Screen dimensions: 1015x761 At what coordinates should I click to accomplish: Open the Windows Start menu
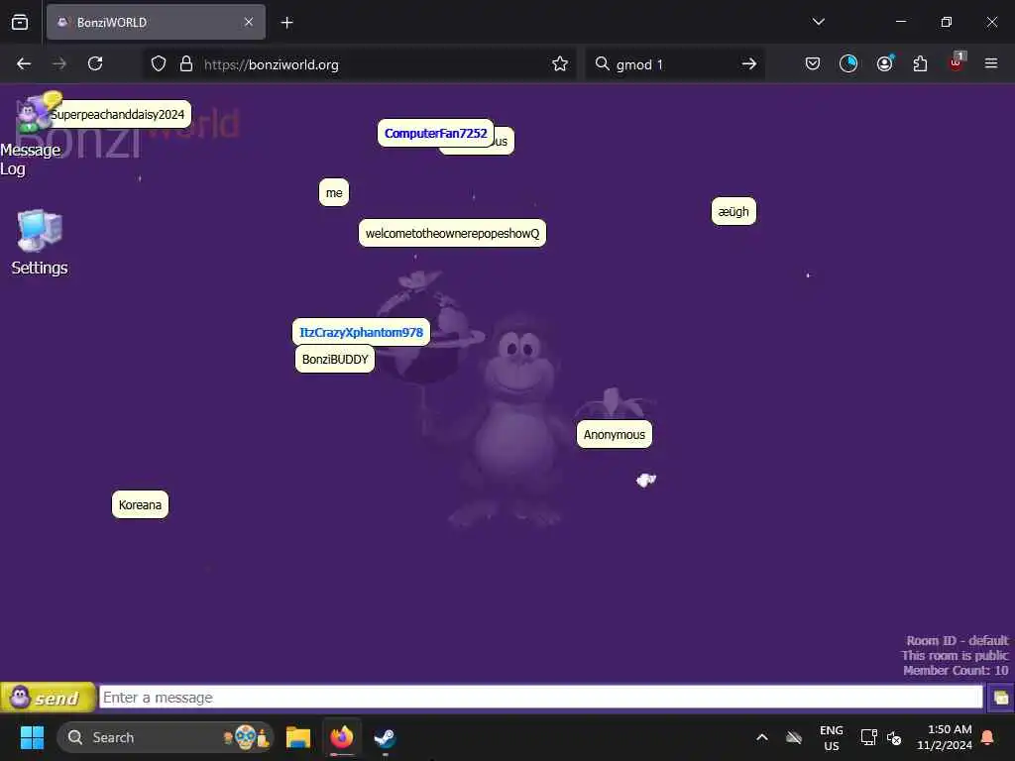click(32, 737)
